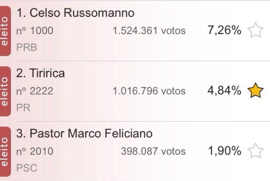Select candidate number nº 2222
Image resolution: width=270 pixels, height=181 pixels.
click(35, 91)
